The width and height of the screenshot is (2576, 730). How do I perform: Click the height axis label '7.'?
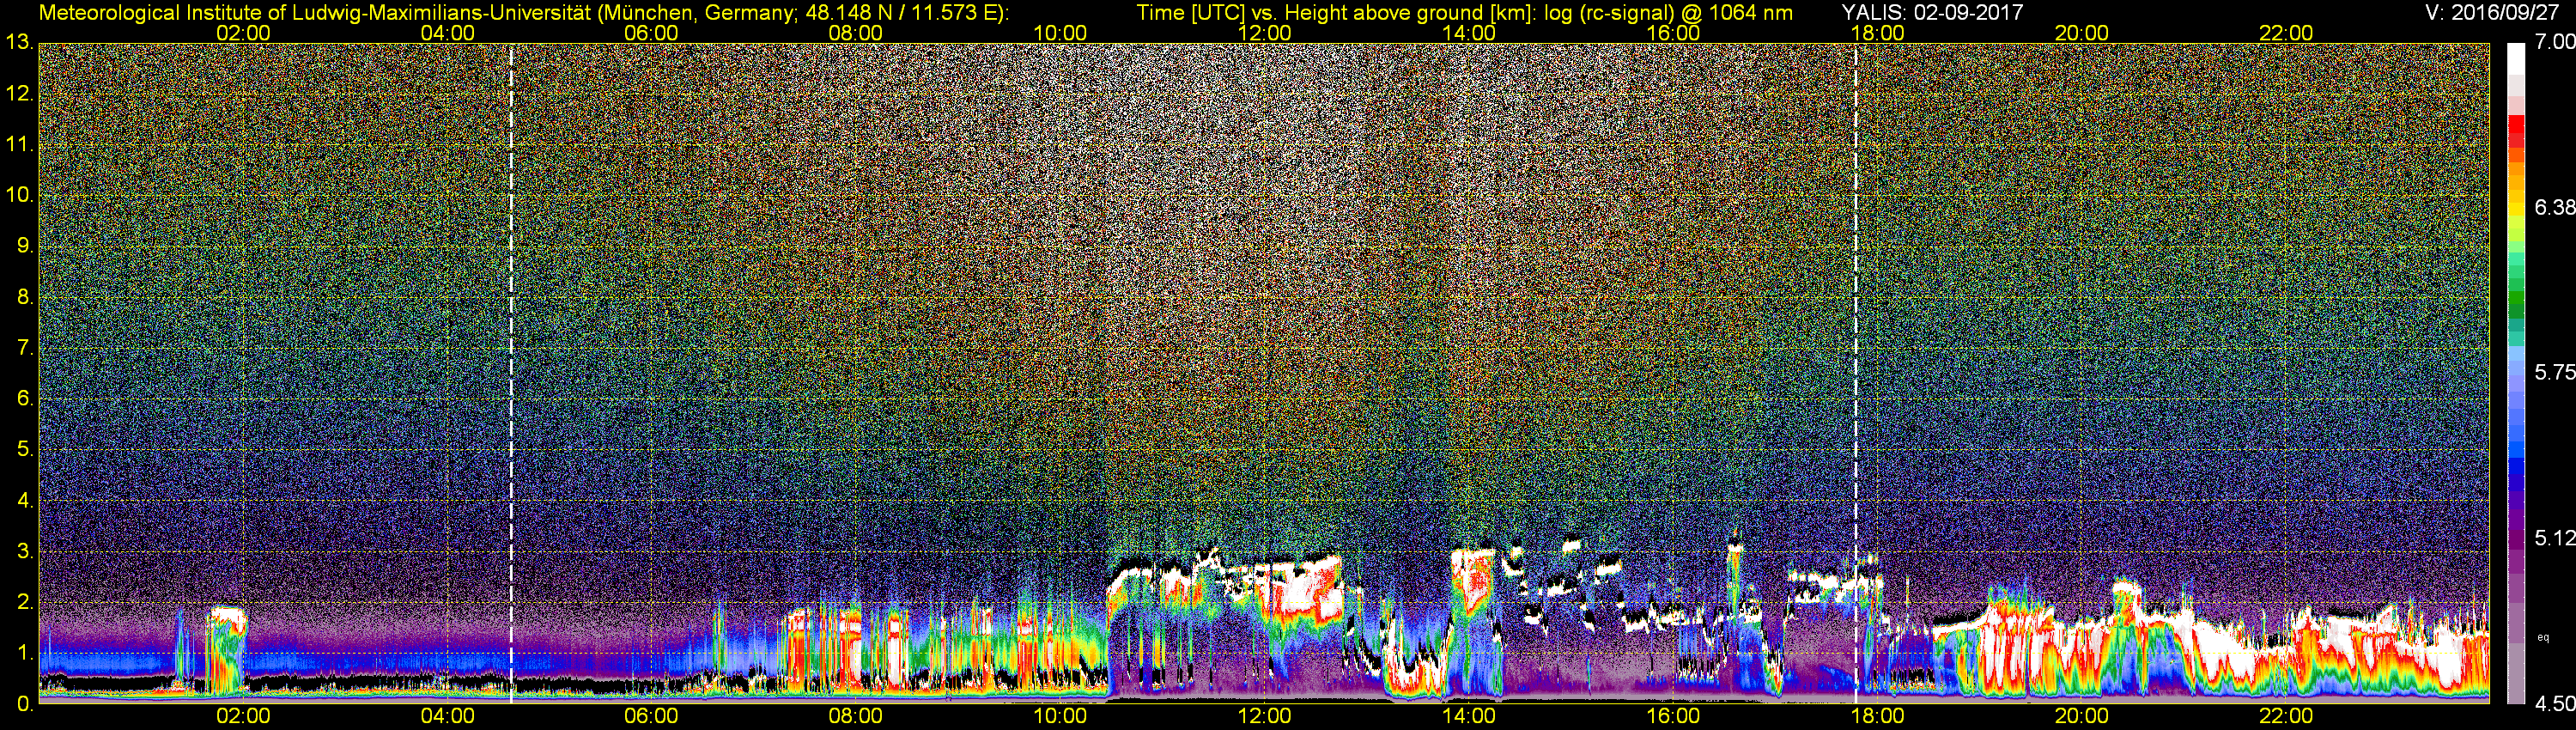click(x=24, y=348)
